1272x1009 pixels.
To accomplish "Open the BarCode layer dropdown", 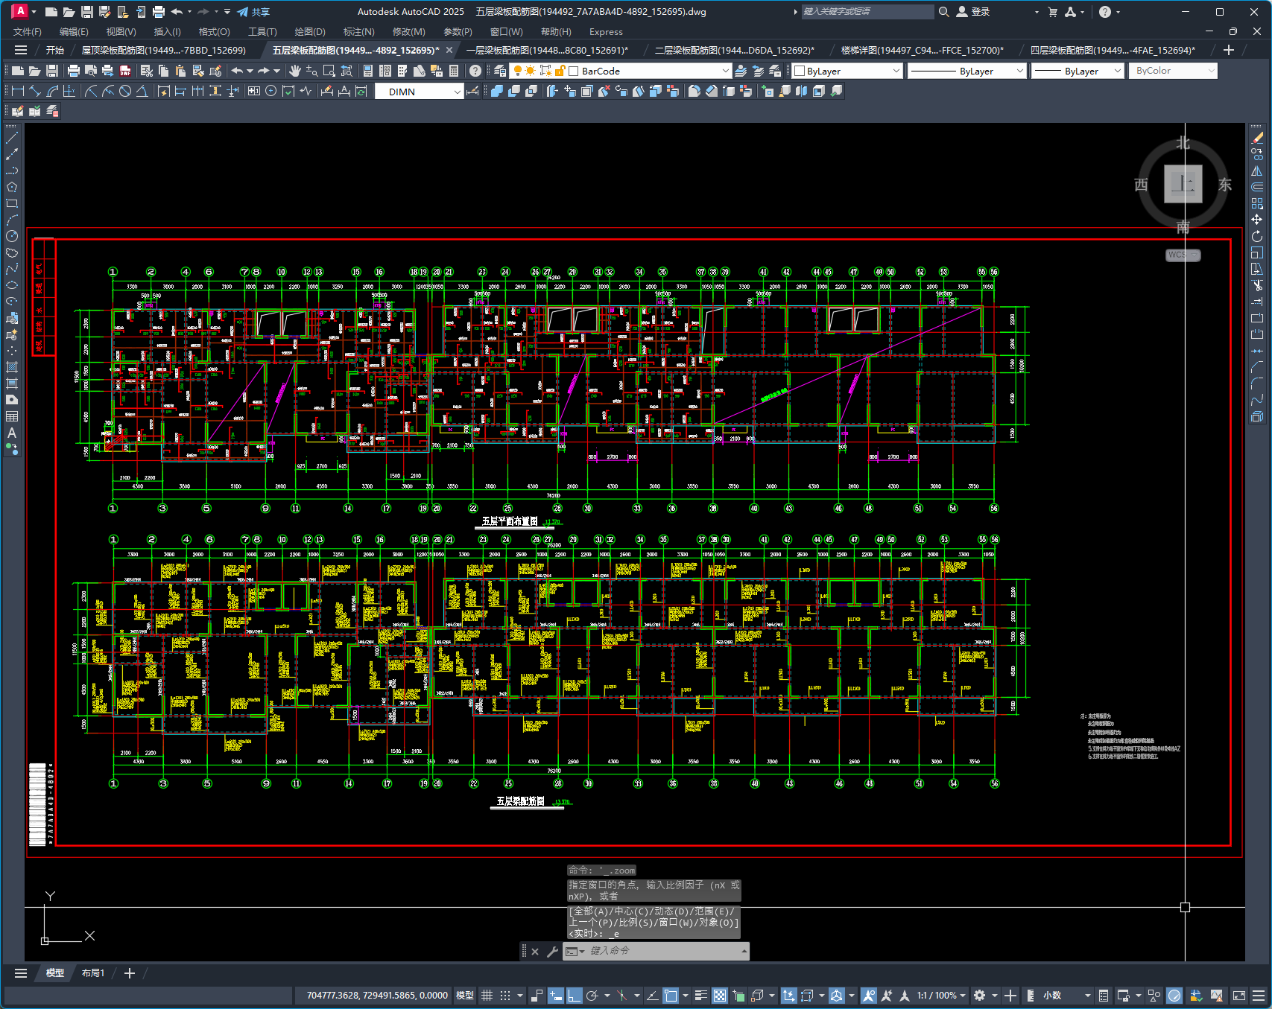I will [649, 71].
